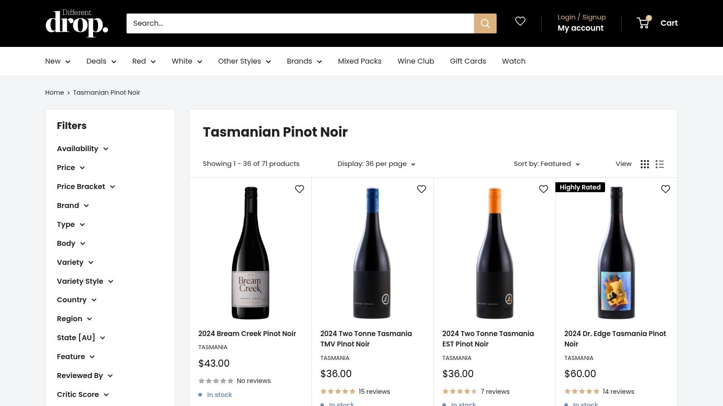This screenshot has width=723, height=406.
Task: Go to Mixed Packs page
Action: tap(360, 61)
